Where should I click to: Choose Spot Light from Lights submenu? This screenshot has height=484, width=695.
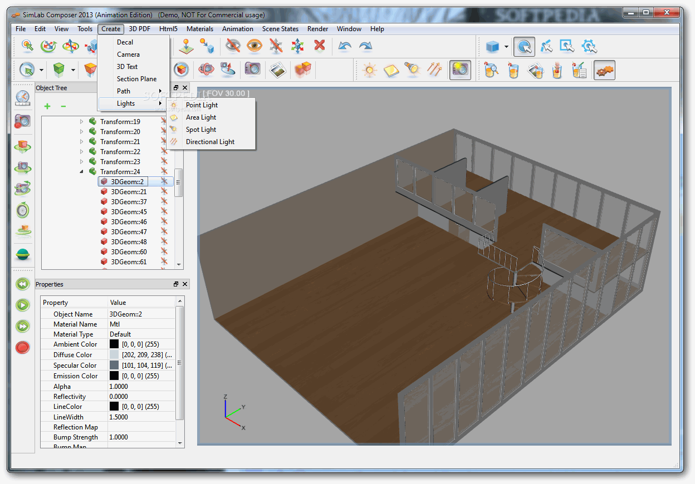[x=211, y=129]
